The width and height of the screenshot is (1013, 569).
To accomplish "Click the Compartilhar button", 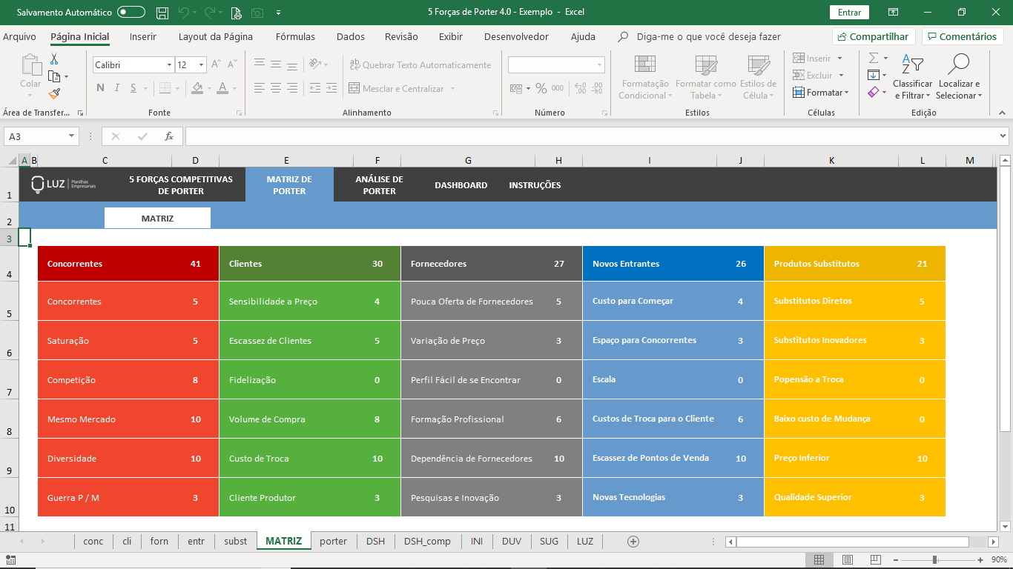I will 874,36.
